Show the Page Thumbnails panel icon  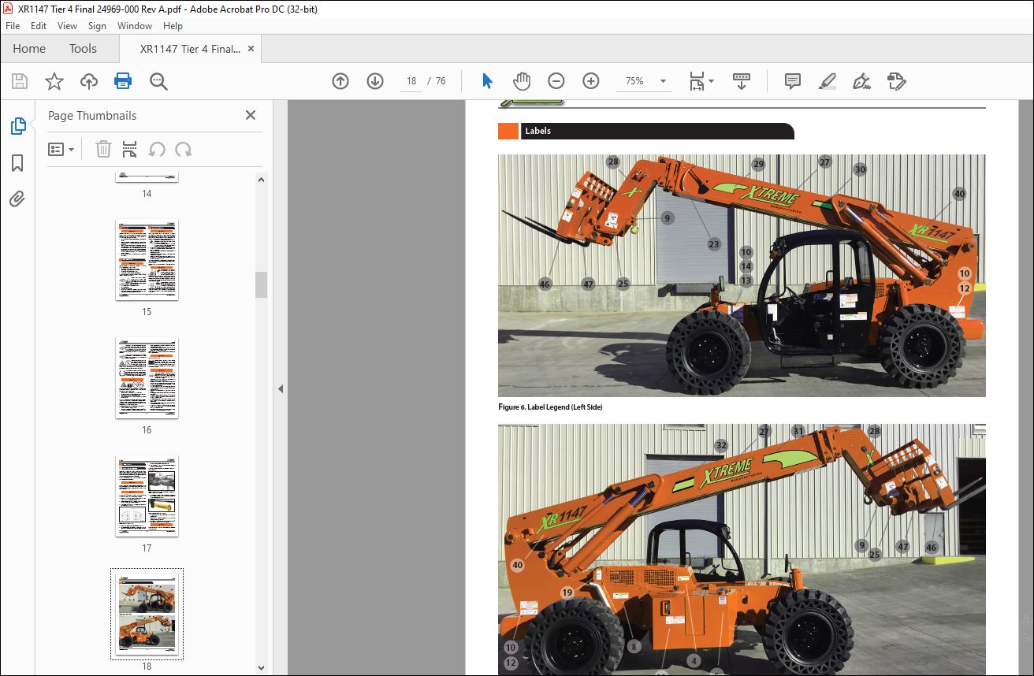(17, 125)
